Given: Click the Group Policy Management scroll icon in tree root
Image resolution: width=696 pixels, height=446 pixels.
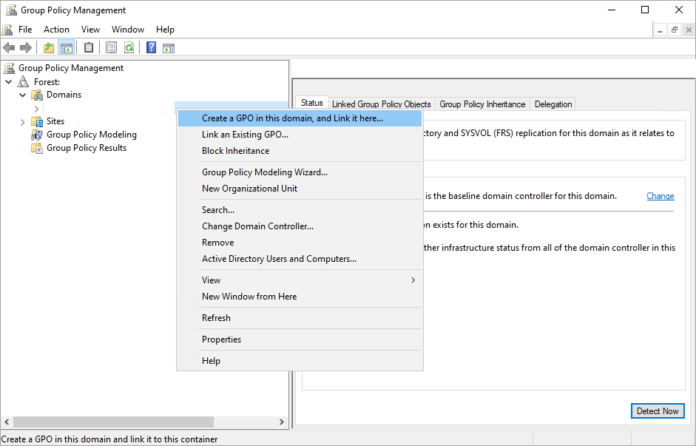Looking at the screenshot, I should click(9, 68).
